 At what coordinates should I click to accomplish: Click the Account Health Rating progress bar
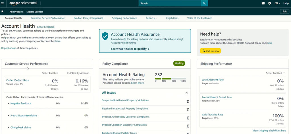(171, 79)
